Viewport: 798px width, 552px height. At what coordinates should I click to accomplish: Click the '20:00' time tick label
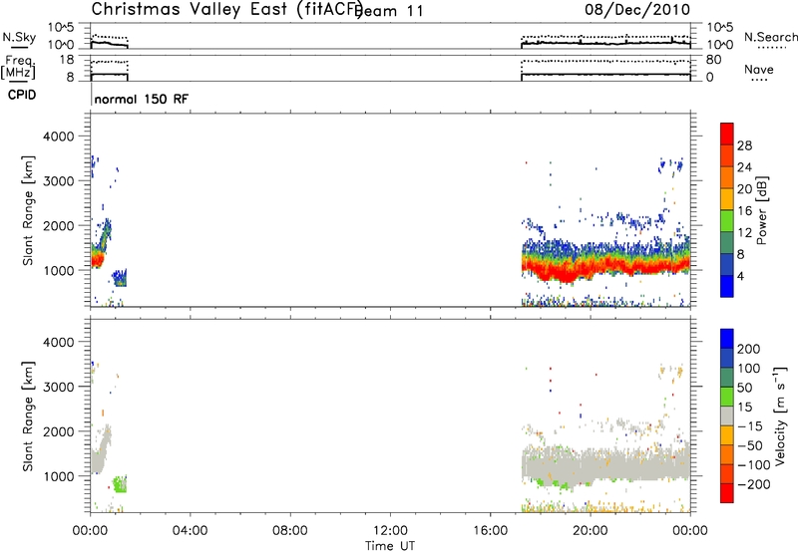pos(590,531)
